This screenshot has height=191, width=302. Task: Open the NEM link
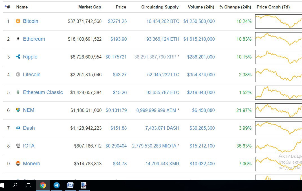(28, 110)
